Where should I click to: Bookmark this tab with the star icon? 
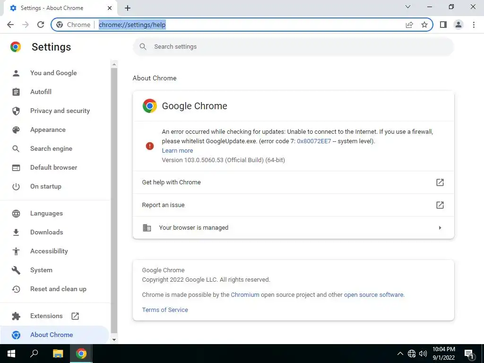click(x=424, y=25)
